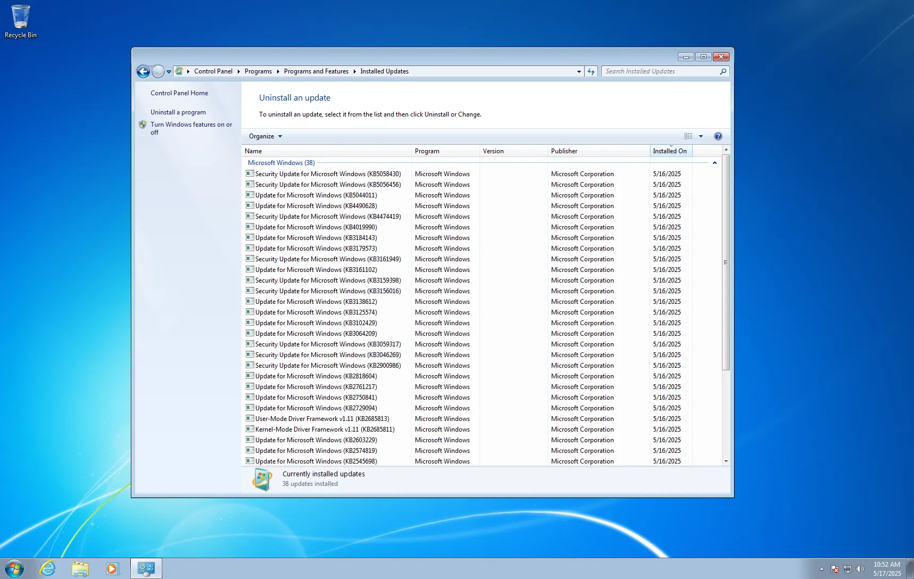Click Control Panel breadcrumb
Screen dimensions: 914x579
[x=213, y=71]
